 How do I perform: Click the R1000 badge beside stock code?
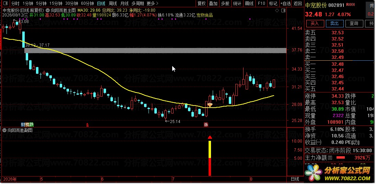click(x=351, y=5)
